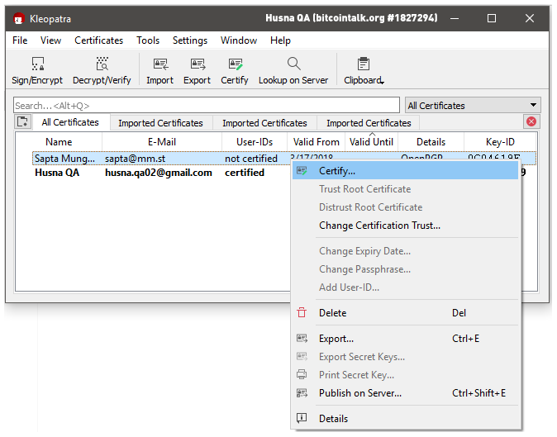Click the Certify toolbar icon

(236, 64)
